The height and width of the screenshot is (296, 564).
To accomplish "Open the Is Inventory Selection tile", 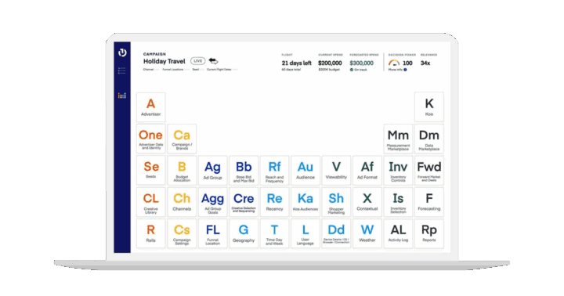I will 398,202.
